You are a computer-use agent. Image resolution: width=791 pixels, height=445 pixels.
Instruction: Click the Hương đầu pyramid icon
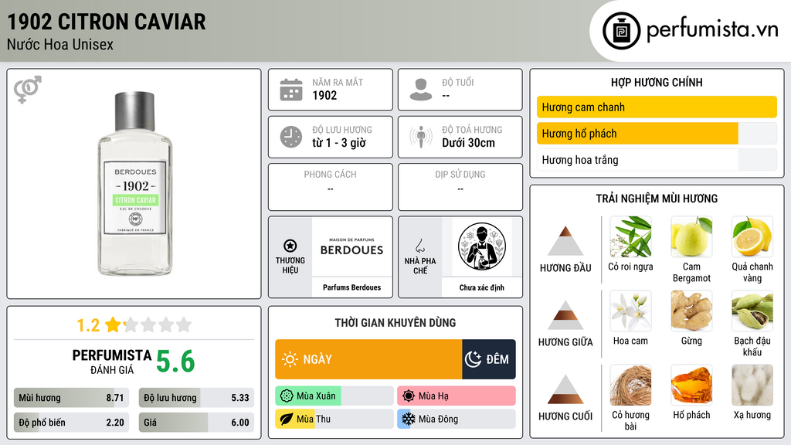[565, 241]
